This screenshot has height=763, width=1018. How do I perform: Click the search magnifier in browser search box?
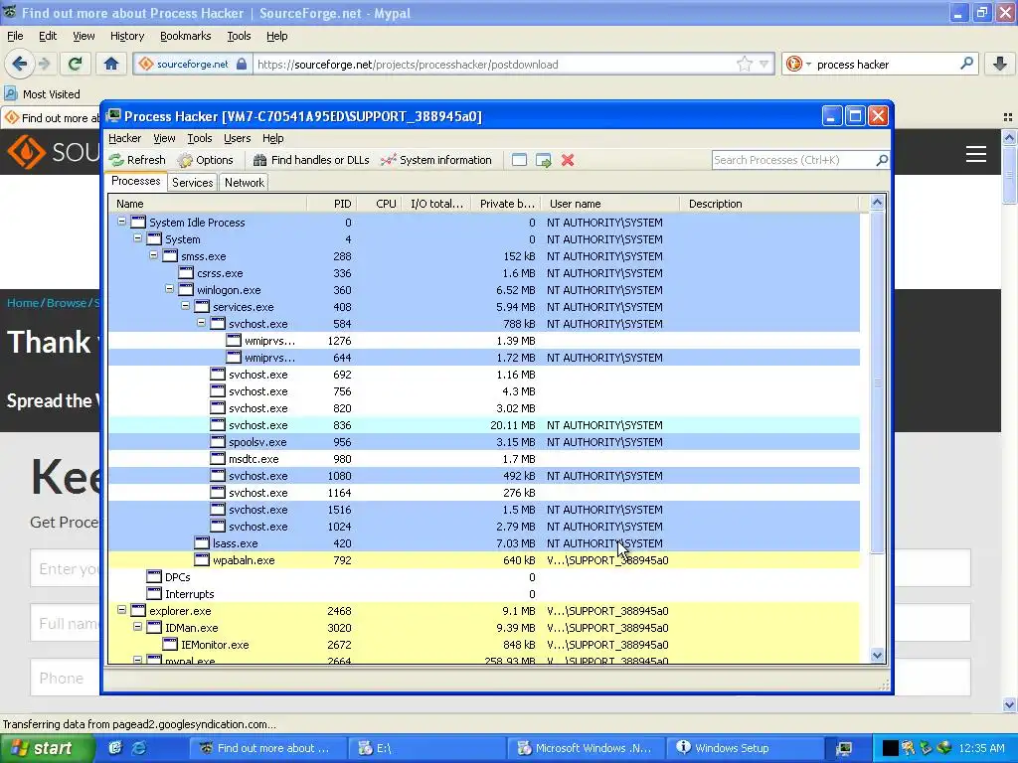966,63
